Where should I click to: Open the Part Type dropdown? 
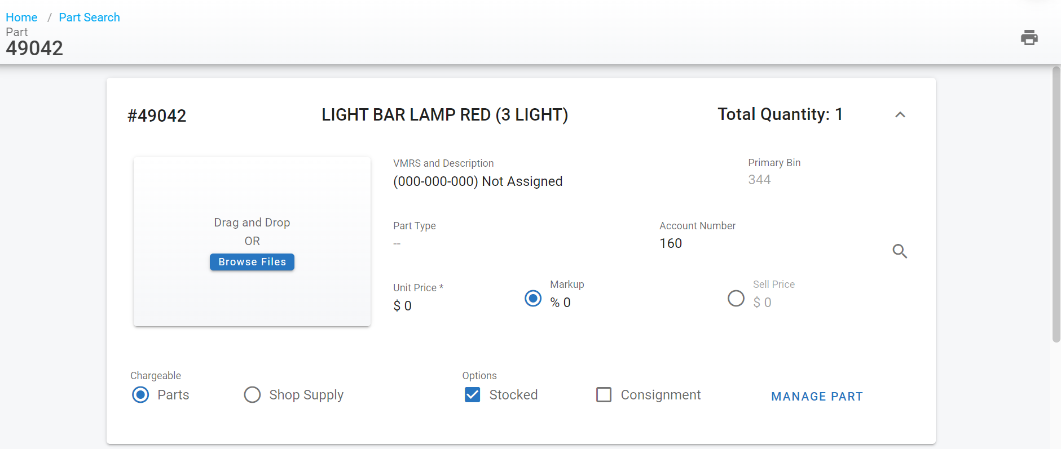tap(508, 243)
